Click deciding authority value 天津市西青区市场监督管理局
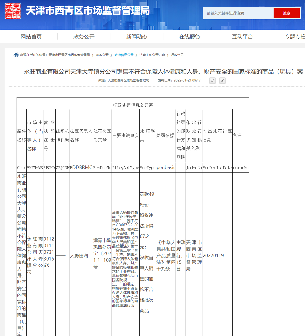 194,255
